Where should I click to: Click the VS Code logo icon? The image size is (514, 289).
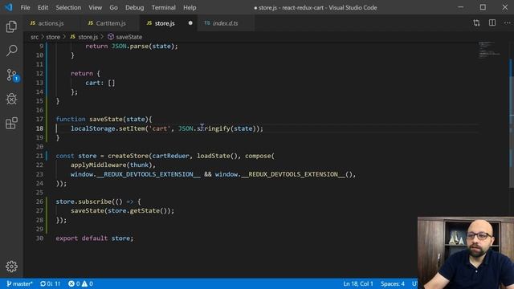[8, 7]
